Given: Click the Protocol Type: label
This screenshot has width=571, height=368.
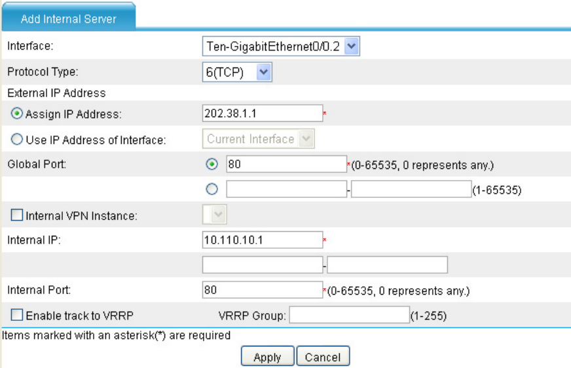Looking at the screenshot, I should pos(43,72).
